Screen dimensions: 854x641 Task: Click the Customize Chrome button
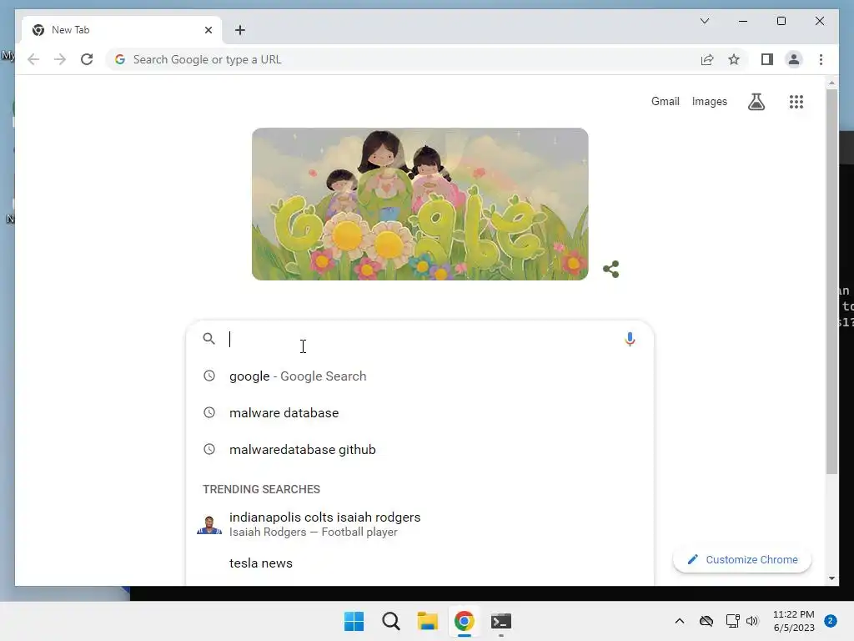coord(742,560)
